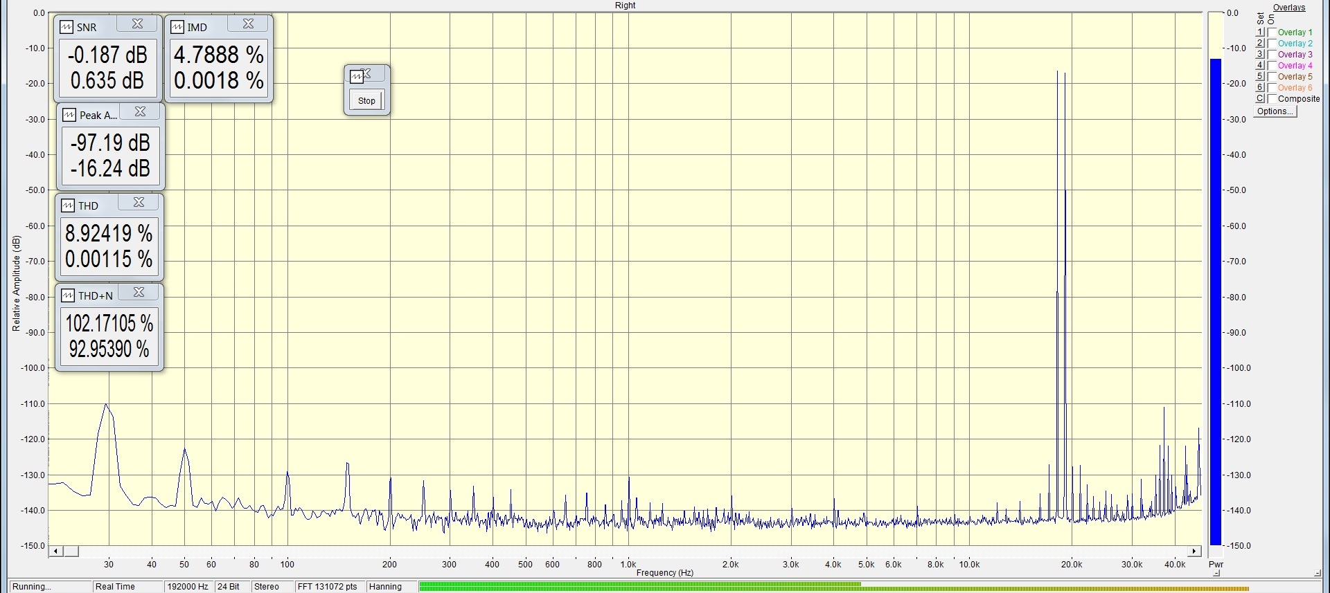Click the peak value -16.24 dB

110,168
